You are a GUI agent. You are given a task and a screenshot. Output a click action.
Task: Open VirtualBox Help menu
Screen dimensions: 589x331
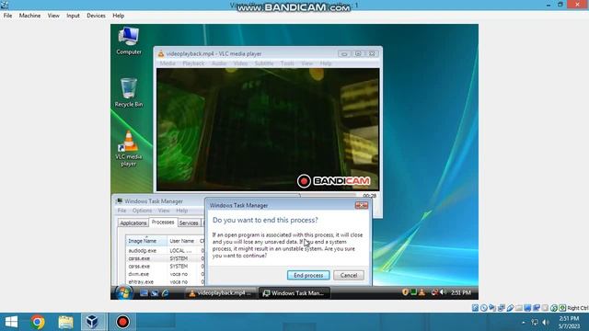pyautogui.click(x=119, y=16)
